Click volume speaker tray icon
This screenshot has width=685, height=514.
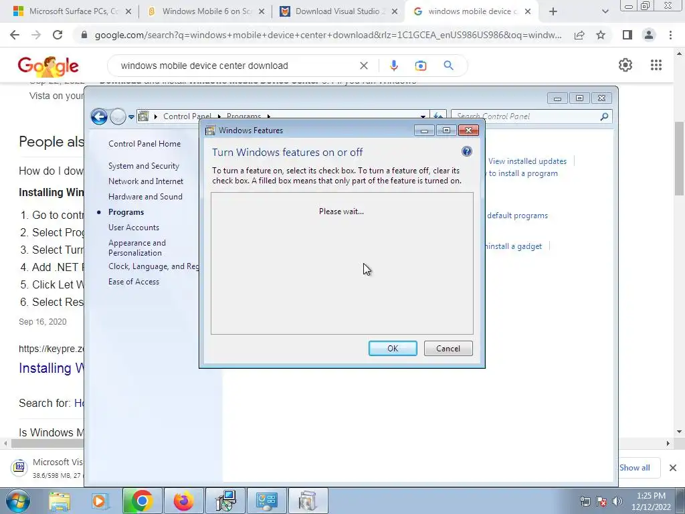pos(617,501)
